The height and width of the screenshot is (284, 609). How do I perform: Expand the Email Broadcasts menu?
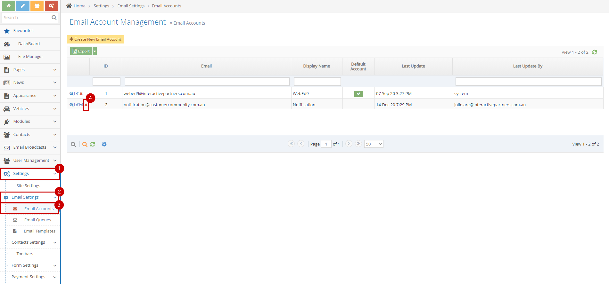pos(30,147)
